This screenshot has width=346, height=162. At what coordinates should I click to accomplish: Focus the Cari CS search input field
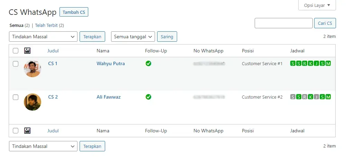coord(284,23)
